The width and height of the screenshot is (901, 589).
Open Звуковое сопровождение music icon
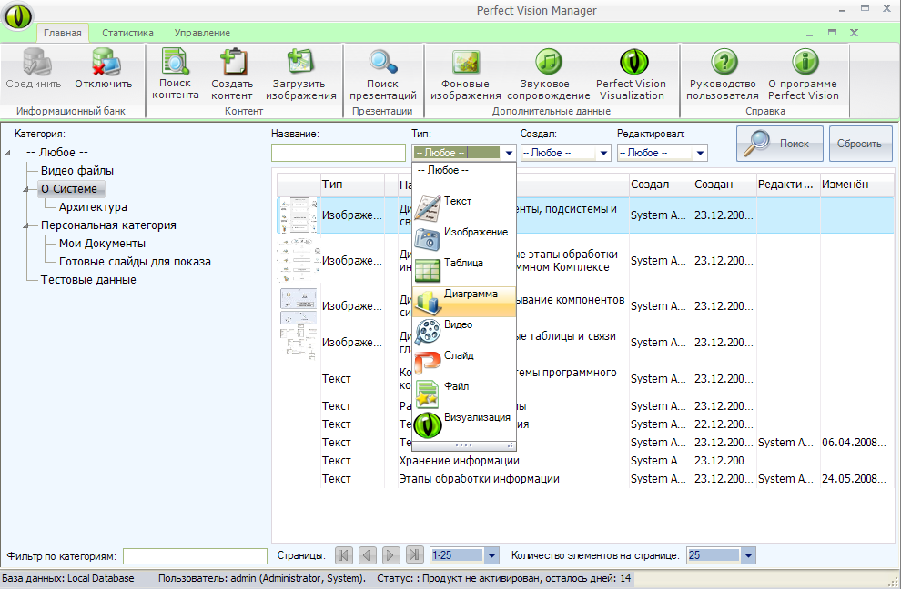point(548,62)
